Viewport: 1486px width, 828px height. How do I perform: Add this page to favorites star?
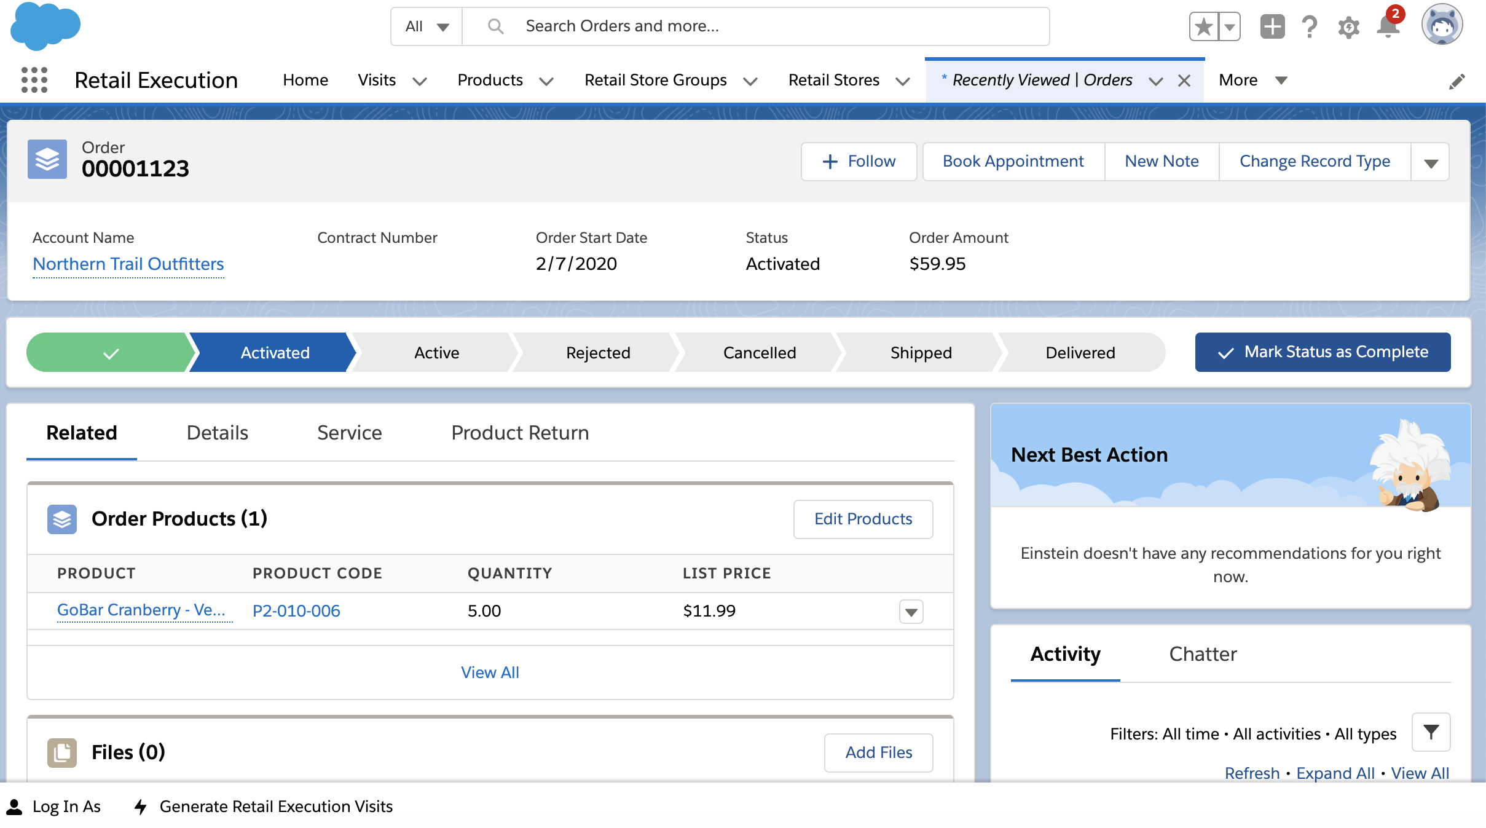[1203, 27]
